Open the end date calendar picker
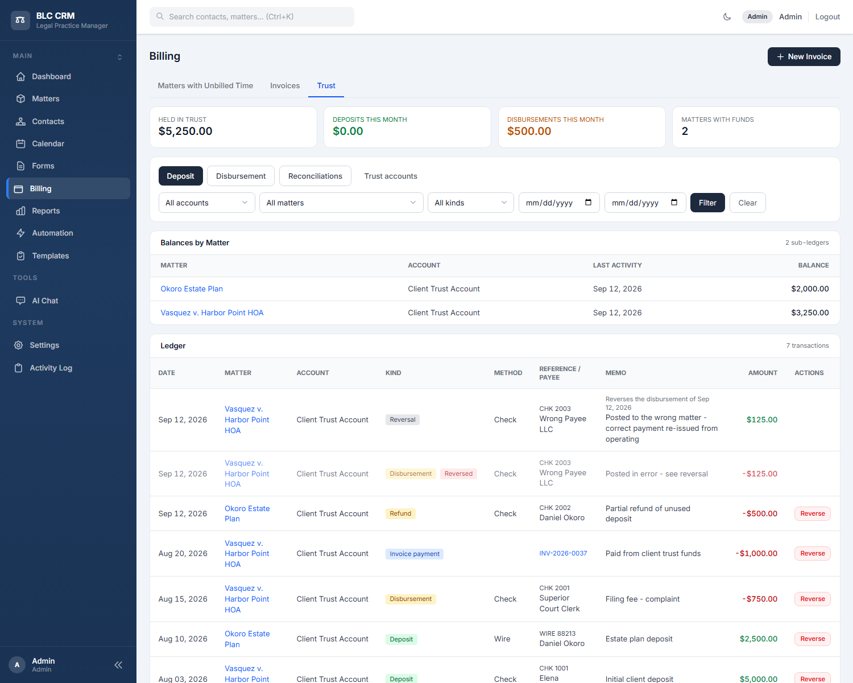Image resolution: width=853 pixels, height=683 pixels. pos(674,202)
